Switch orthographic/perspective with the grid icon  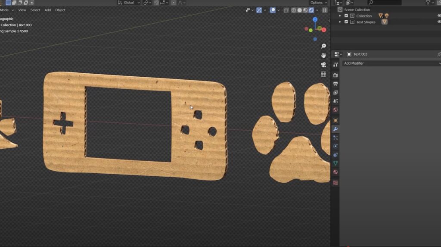click(x=323, y=74)
